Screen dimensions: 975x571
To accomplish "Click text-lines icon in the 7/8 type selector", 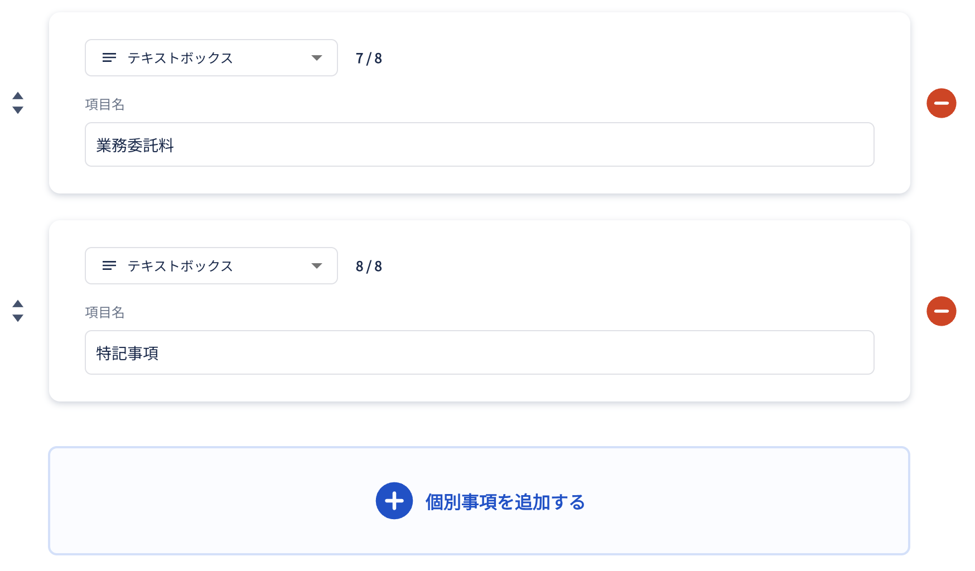I will (109, 57).
